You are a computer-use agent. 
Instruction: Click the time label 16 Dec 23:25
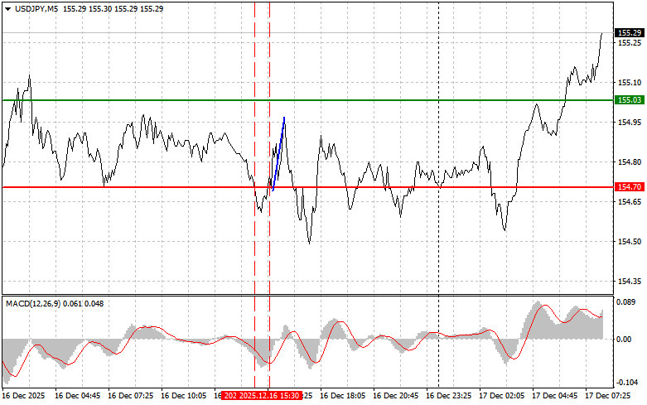coord(448,396)
